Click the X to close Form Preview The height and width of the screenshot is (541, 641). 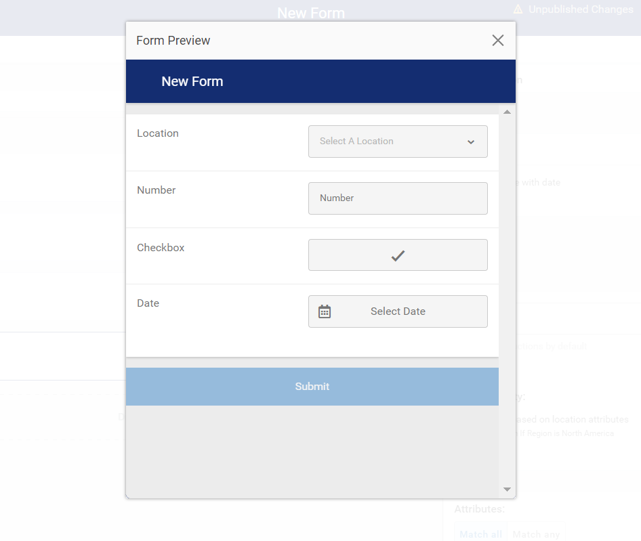[498, 40]
